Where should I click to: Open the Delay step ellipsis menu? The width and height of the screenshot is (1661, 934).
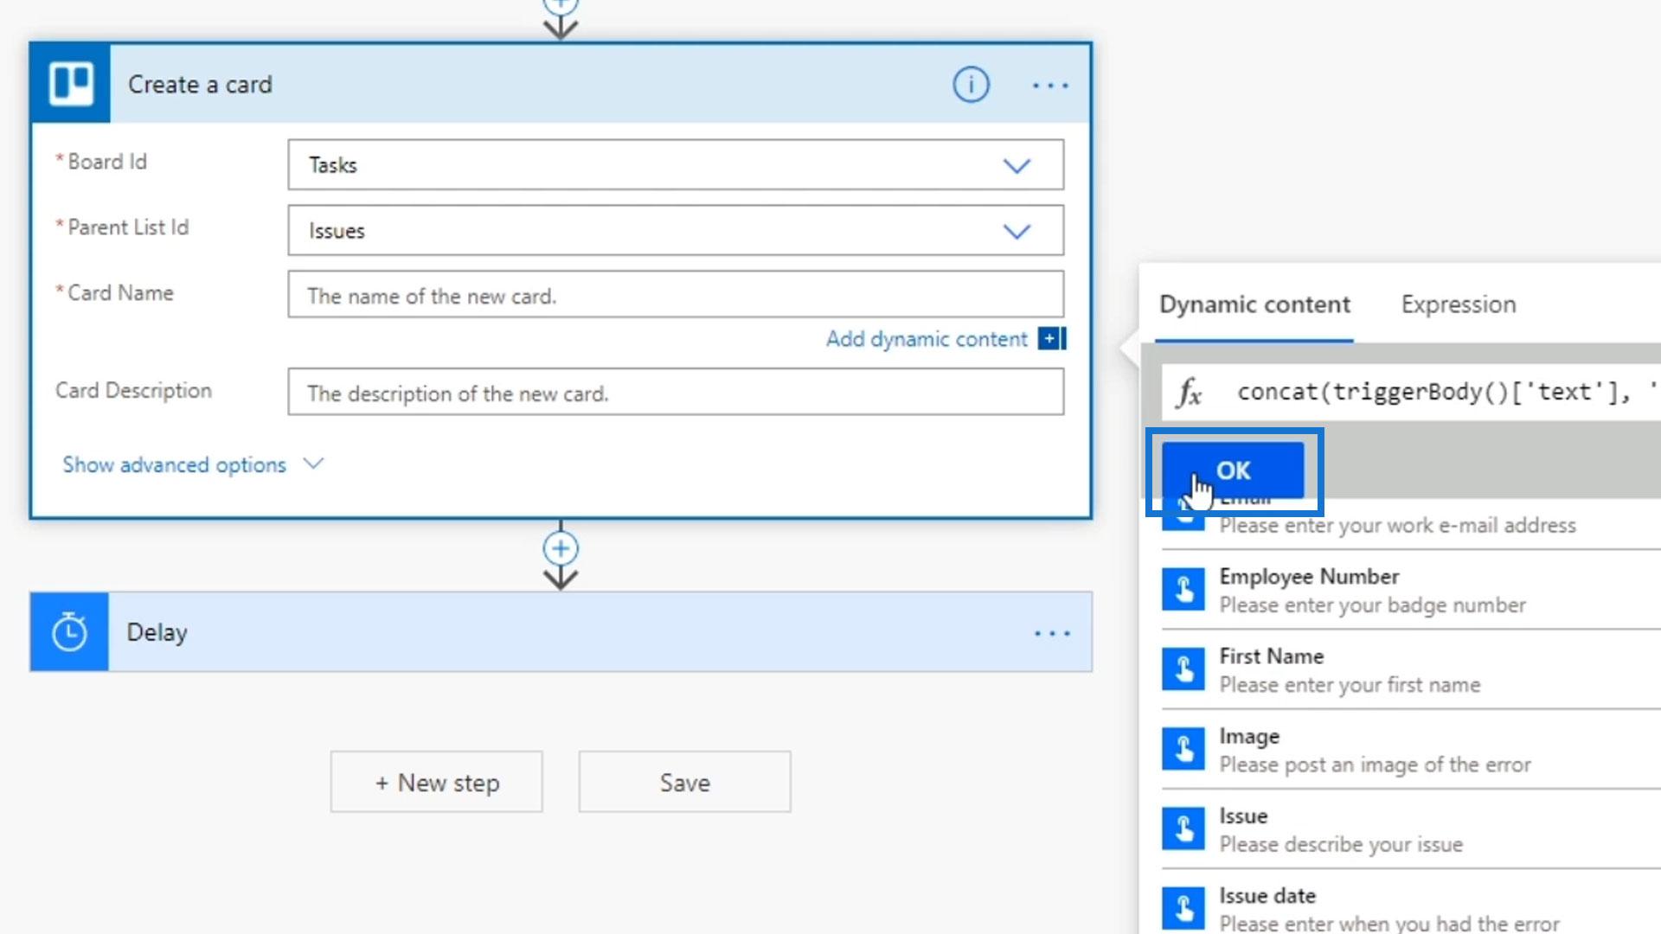1052,633
